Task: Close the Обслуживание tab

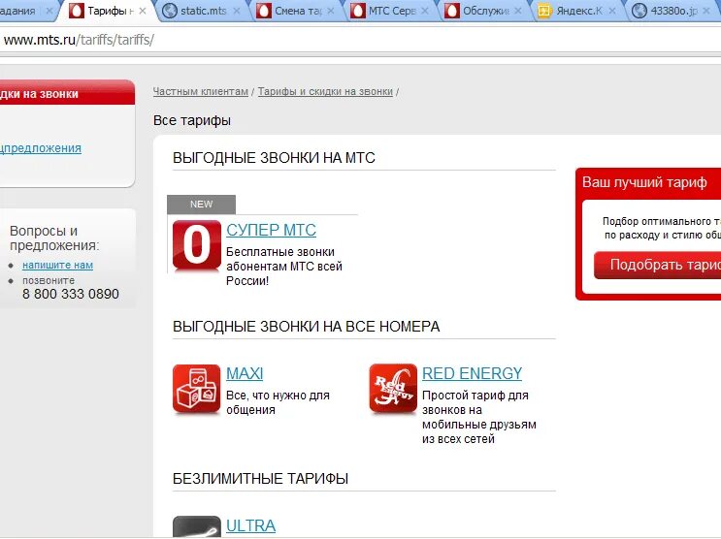Action: [x=518, y=11]
